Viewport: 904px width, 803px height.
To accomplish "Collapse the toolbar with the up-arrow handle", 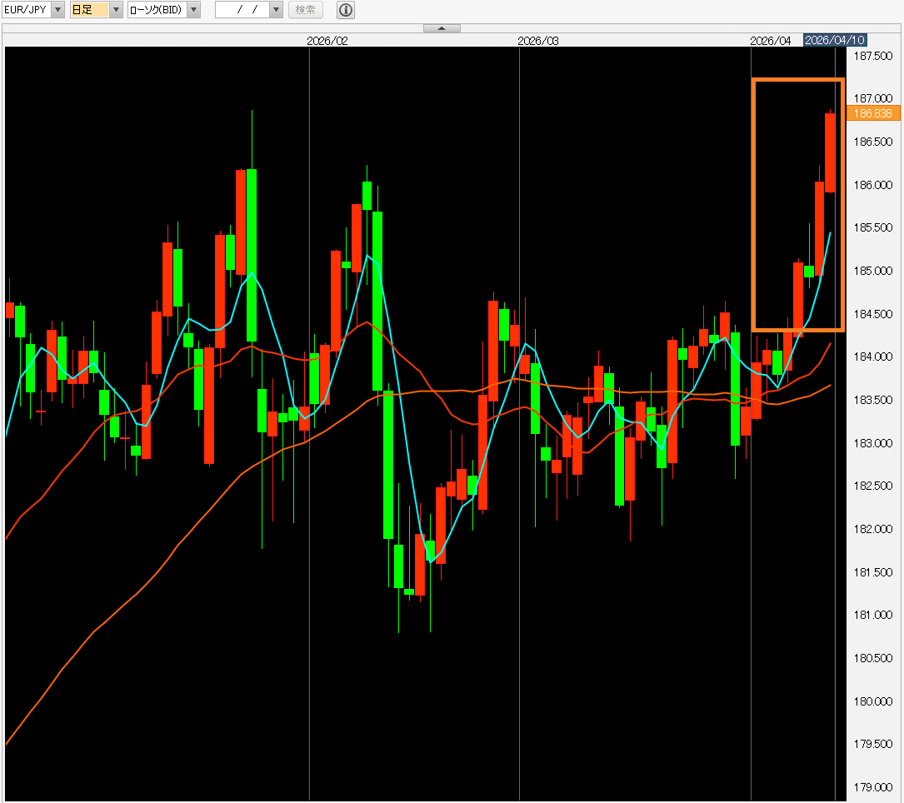I will 442,28.
